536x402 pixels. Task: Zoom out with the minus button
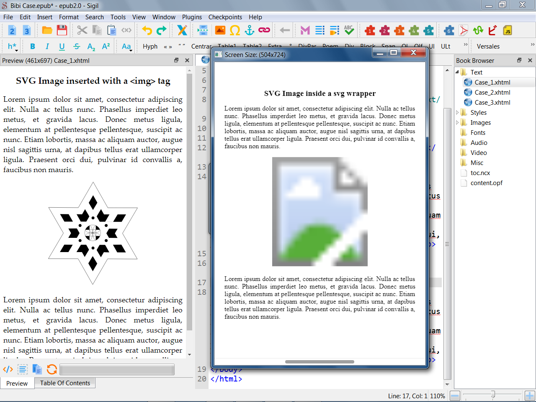[x=455, y=396]
